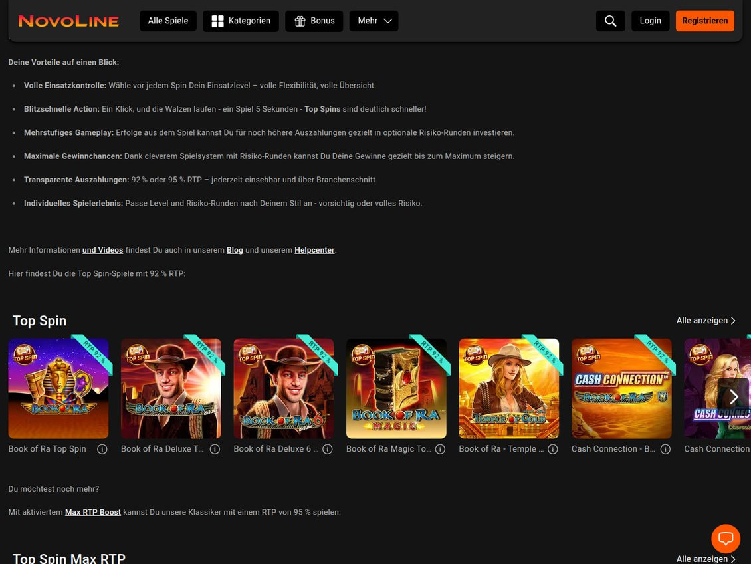This screenshot has height=564, width=751.
Task: Launch the Book of Ra Deluxe 6 thumbnail
Action: pyautogui.click(x=284, y=388)
